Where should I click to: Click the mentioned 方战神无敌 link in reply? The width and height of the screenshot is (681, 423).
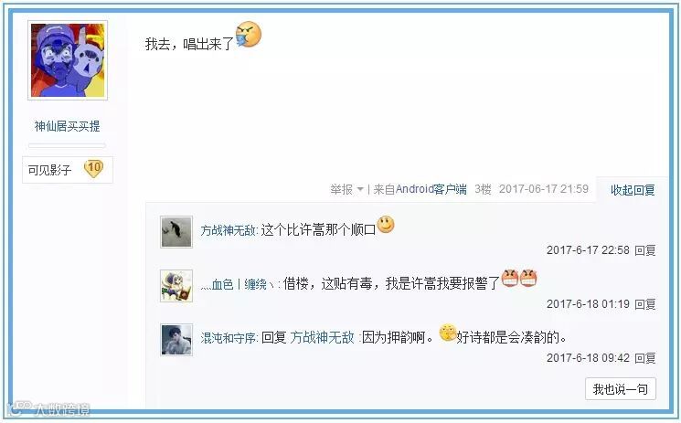tap(323, 337)
